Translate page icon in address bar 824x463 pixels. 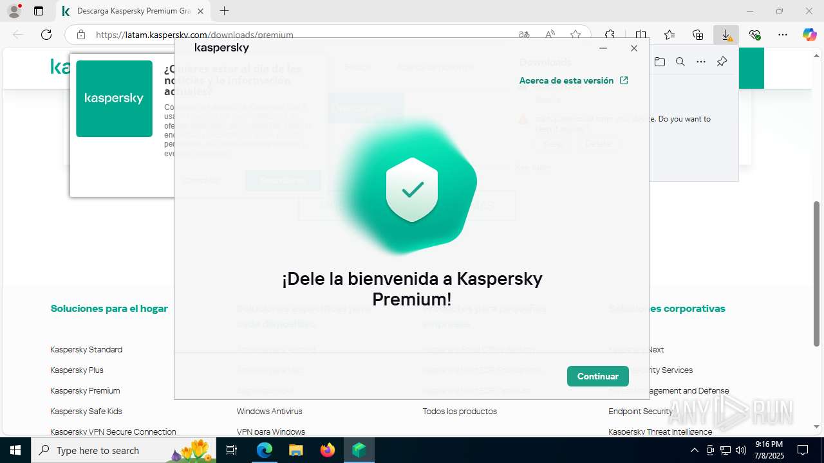click(x=525, y=35)
